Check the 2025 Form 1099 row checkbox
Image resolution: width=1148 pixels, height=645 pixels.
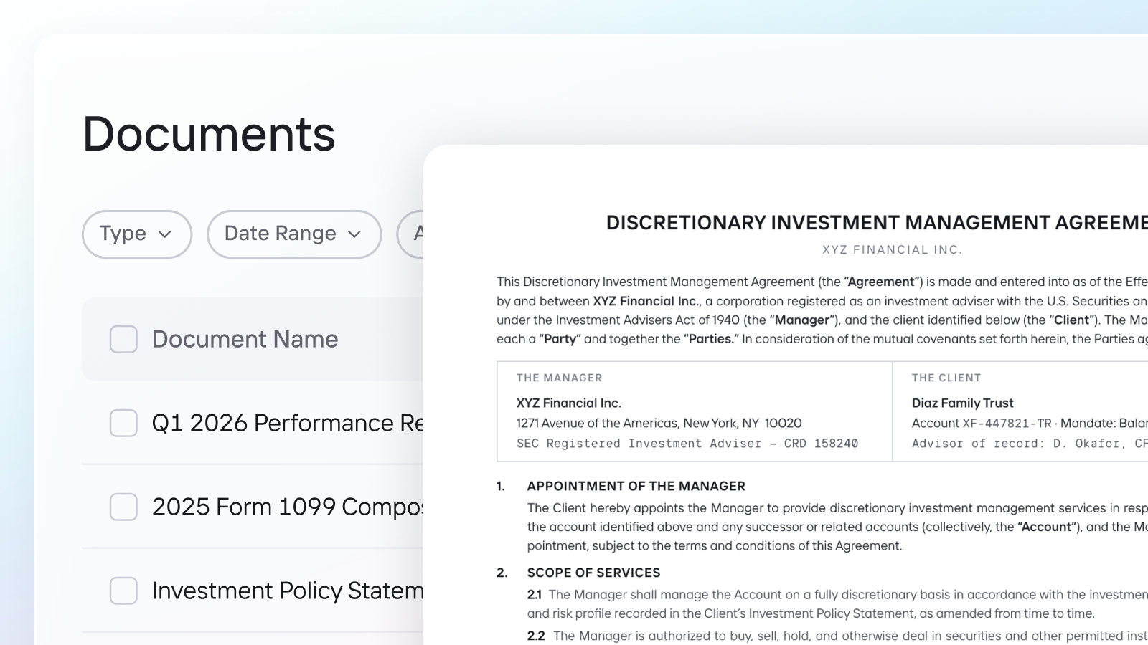(x=123, y=507)
